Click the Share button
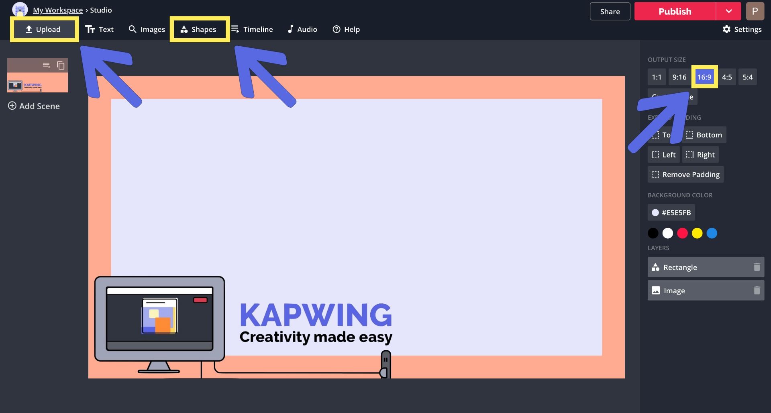 [x=610, y=12]
